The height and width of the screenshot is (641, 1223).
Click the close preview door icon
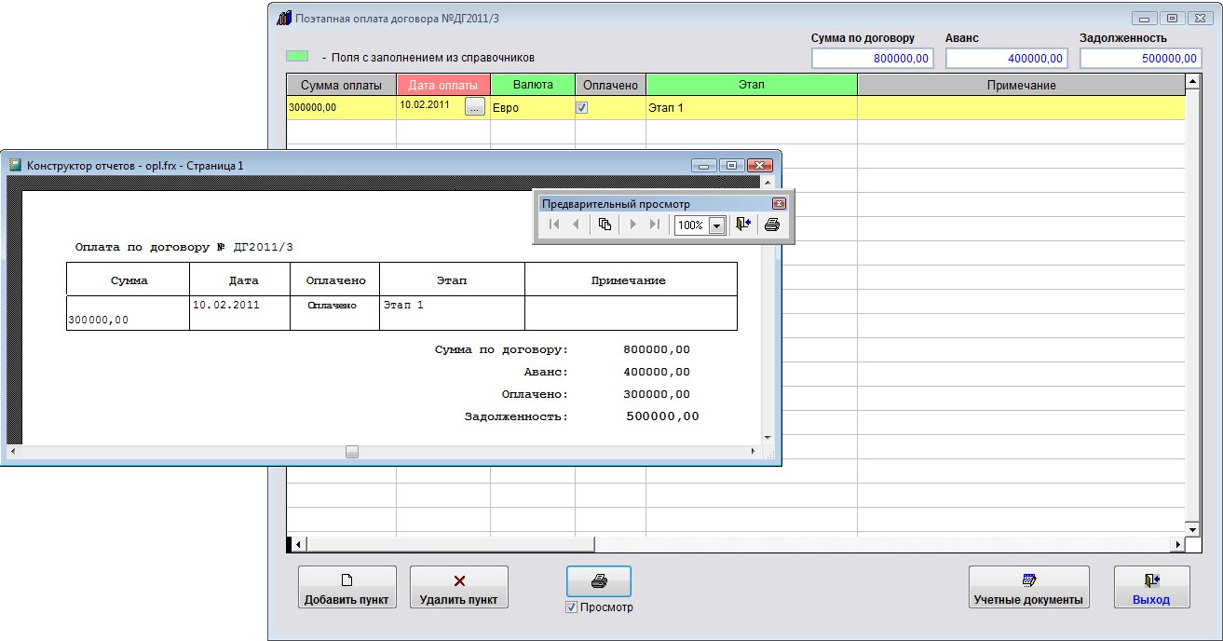click(x=742, y=225)
